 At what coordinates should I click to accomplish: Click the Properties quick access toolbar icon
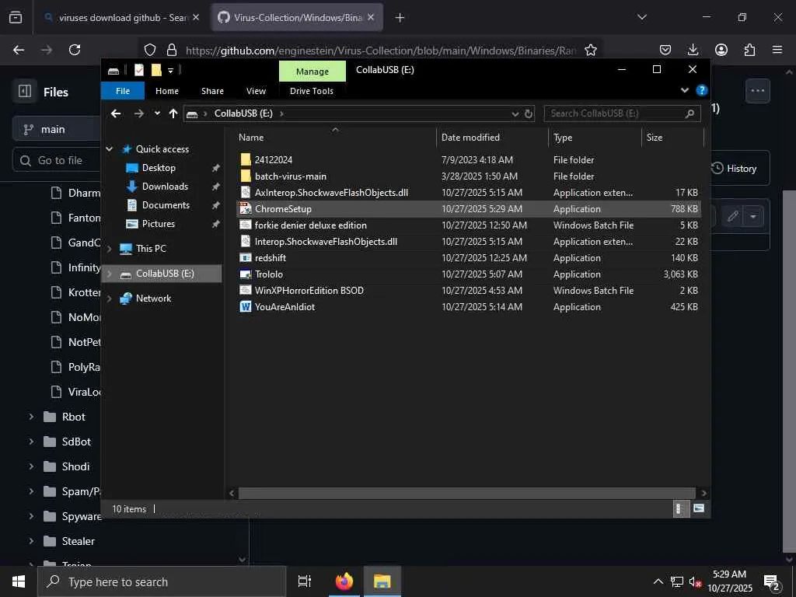[x=139, y=70]
